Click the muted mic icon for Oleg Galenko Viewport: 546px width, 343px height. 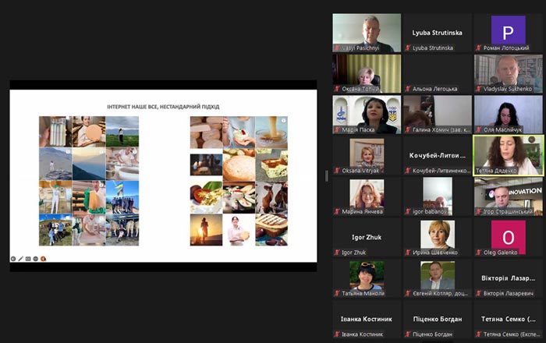479,253
